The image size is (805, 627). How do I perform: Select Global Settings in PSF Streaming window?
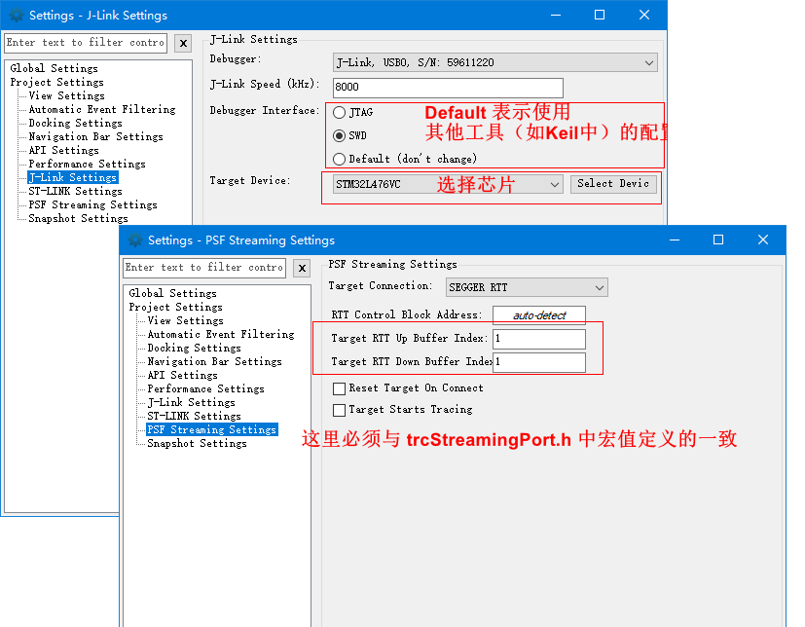coord(172,293)
